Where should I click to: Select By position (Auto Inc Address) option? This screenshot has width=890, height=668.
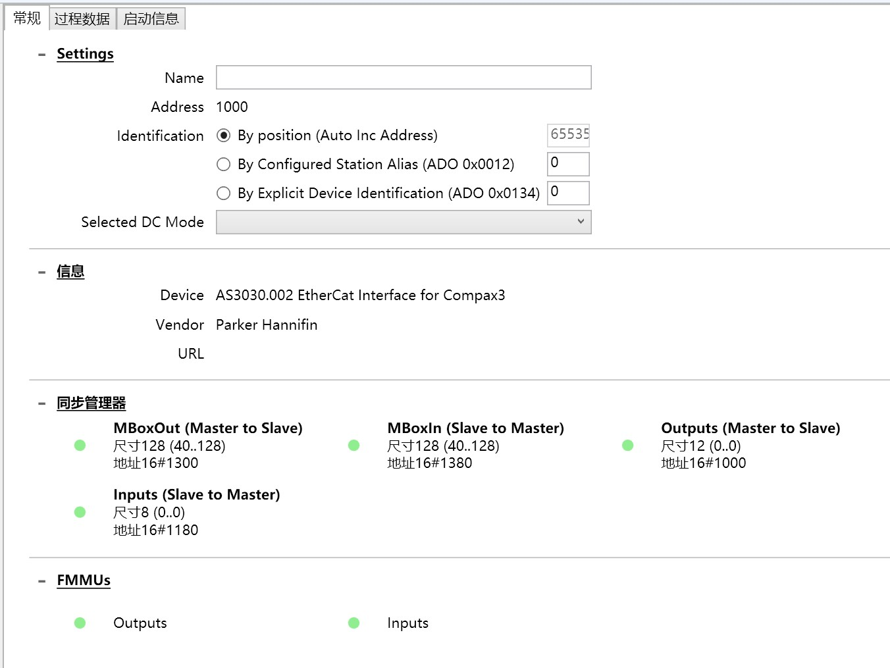(224, 136)
